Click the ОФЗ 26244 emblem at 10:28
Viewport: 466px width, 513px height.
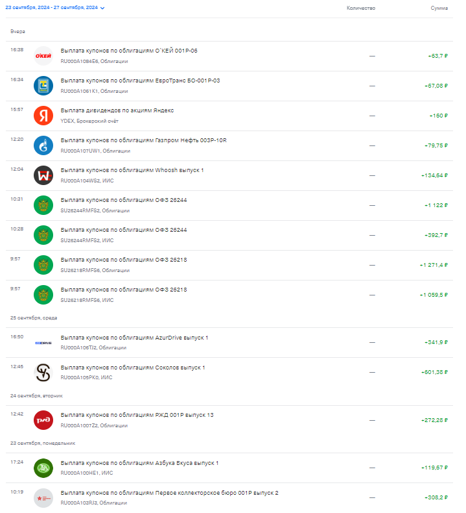click(43, 235)
